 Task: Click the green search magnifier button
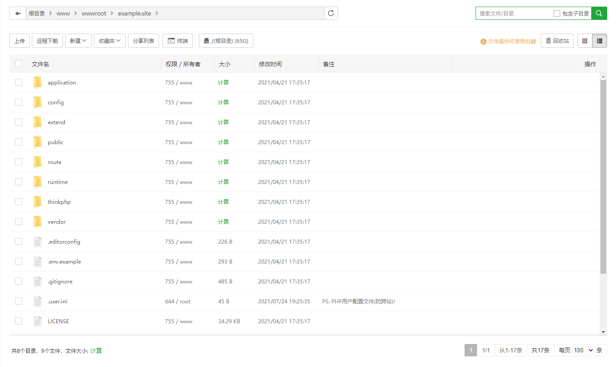click(599, 13)
